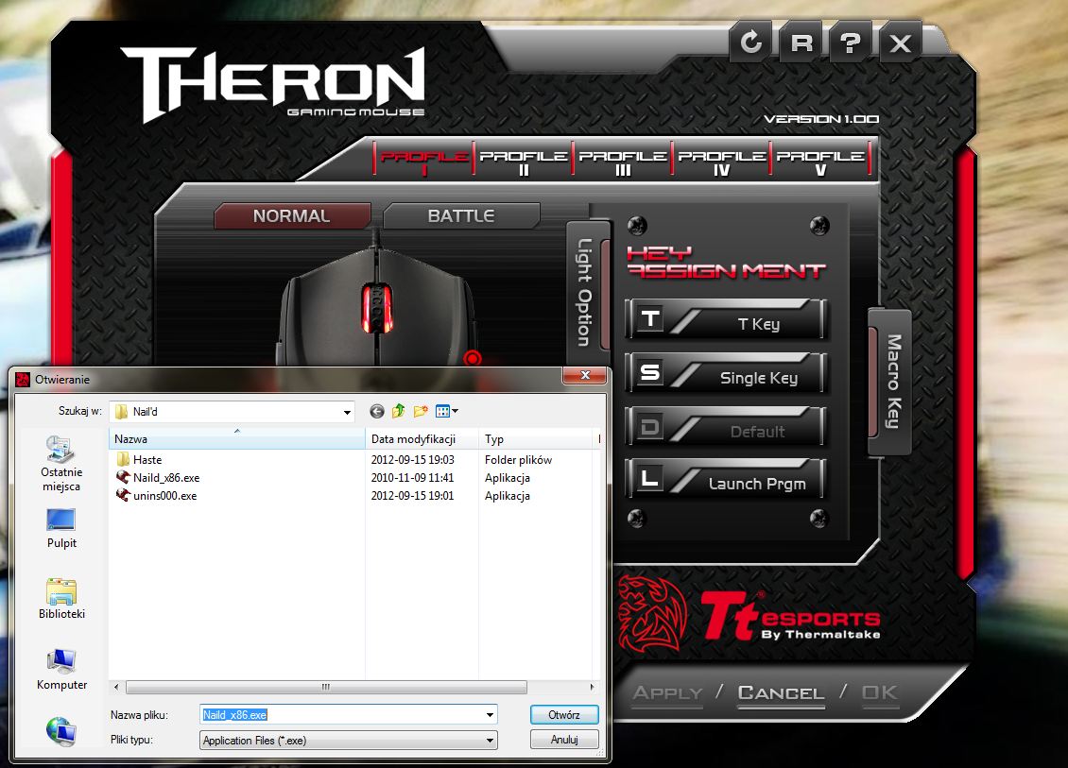The width and height of the screenshot is (1068, 768).
Task: Click the red mouse button marker dot
Action: click(x=472, y=358)
